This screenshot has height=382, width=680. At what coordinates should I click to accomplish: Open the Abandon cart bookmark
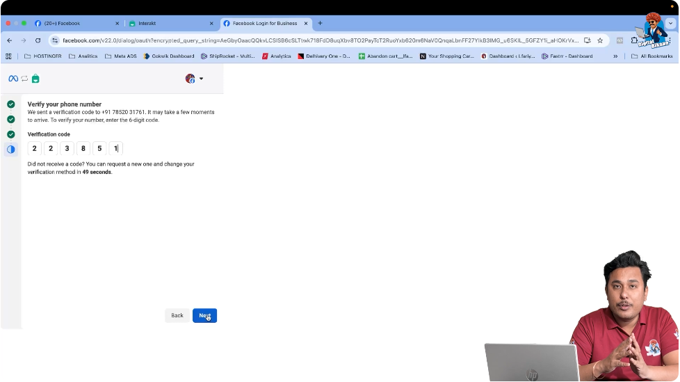pyautogui.click(x=385, y=56)
